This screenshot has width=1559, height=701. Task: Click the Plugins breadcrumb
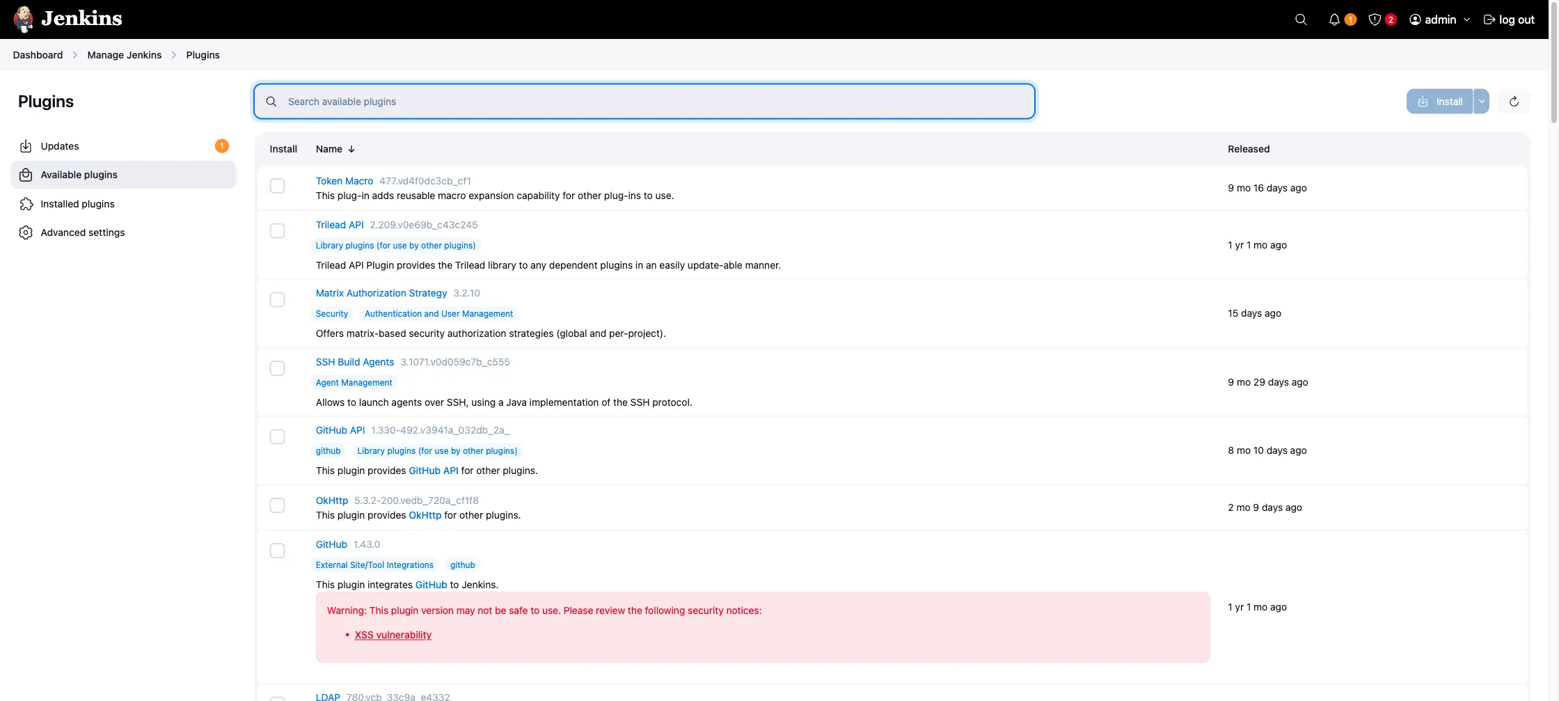click(203, 55)
